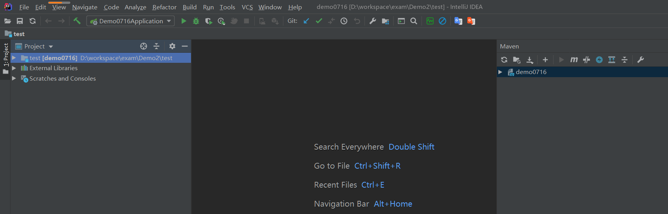Open the Run Anything terminal-window icon

pyautogui.click(x=401, y=21)
